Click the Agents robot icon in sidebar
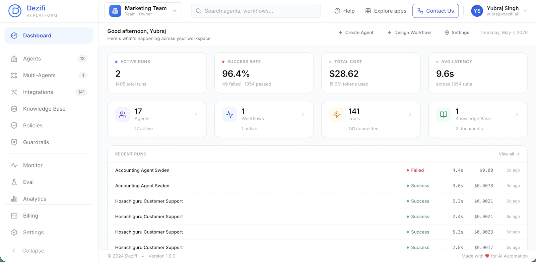Image resolution: width=536 pixels, height=262 pixels. [14, 59]
